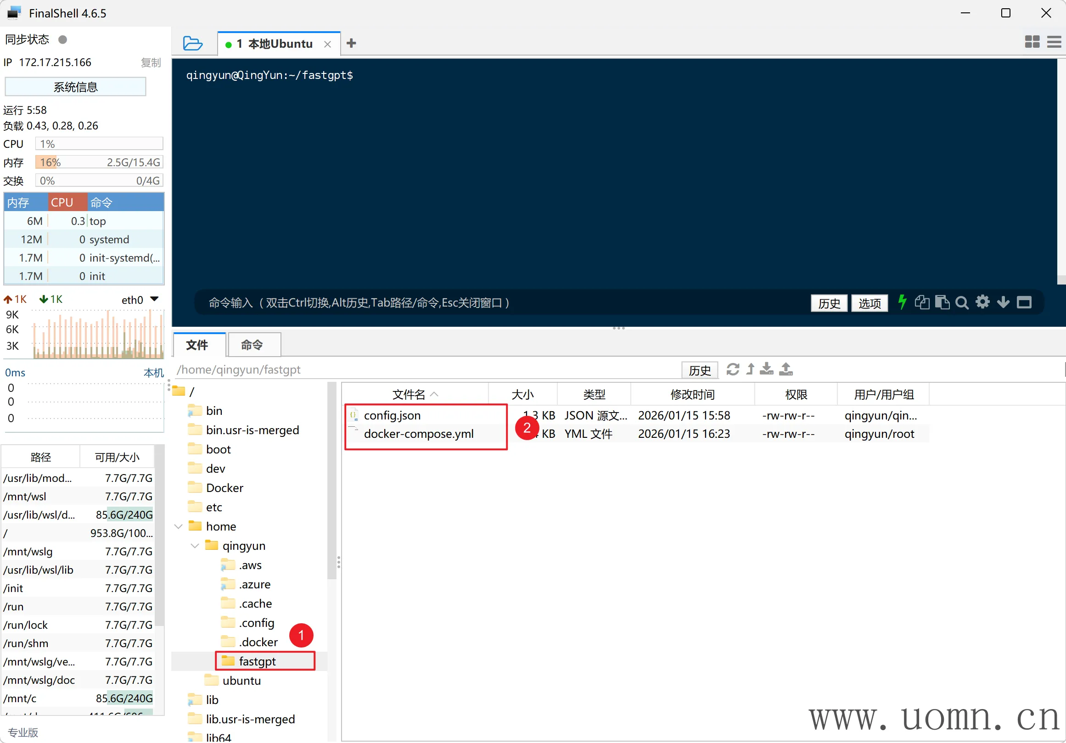The image size is (1066, 743).
Task: Click the terminal search magnifier icon
Action: 961,303
